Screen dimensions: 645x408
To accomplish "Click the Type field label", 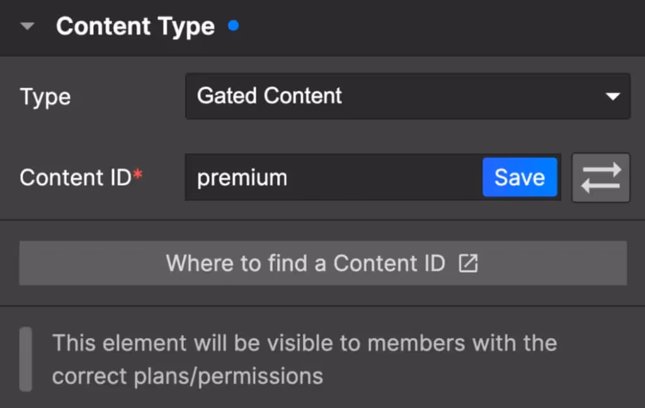I will [x=45, y=97].
